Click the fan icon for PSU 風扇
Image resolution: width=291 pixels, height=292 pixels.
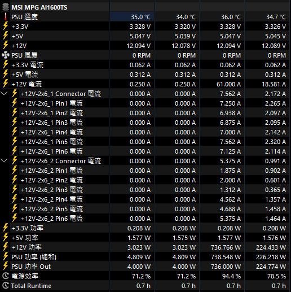6,55
